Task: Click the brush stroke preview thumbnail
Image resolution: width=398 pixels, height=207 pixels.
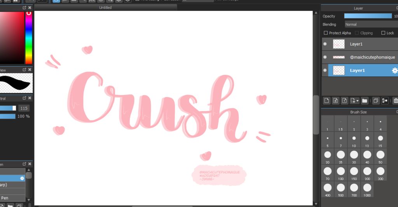Action: 16,83
